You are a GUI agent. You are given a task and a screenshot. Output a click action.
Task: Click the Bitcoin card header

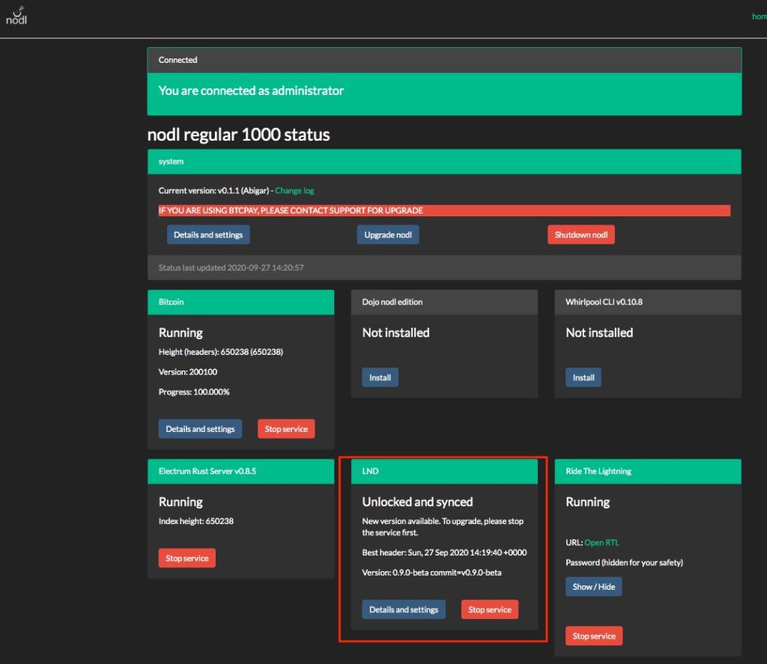241,302
